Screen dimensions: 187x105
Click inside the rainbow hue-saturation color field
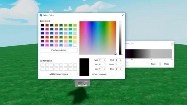(x=98, y=38)
